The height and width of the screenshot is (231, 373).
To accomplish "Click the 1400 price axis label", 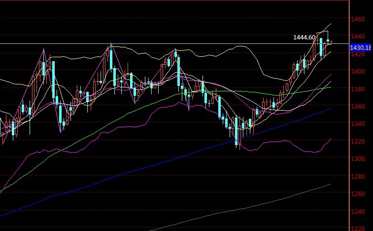I will [358, 71].
